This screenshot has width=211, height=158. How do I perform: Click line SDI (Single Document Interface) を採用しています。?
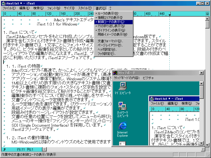[57, 125]
